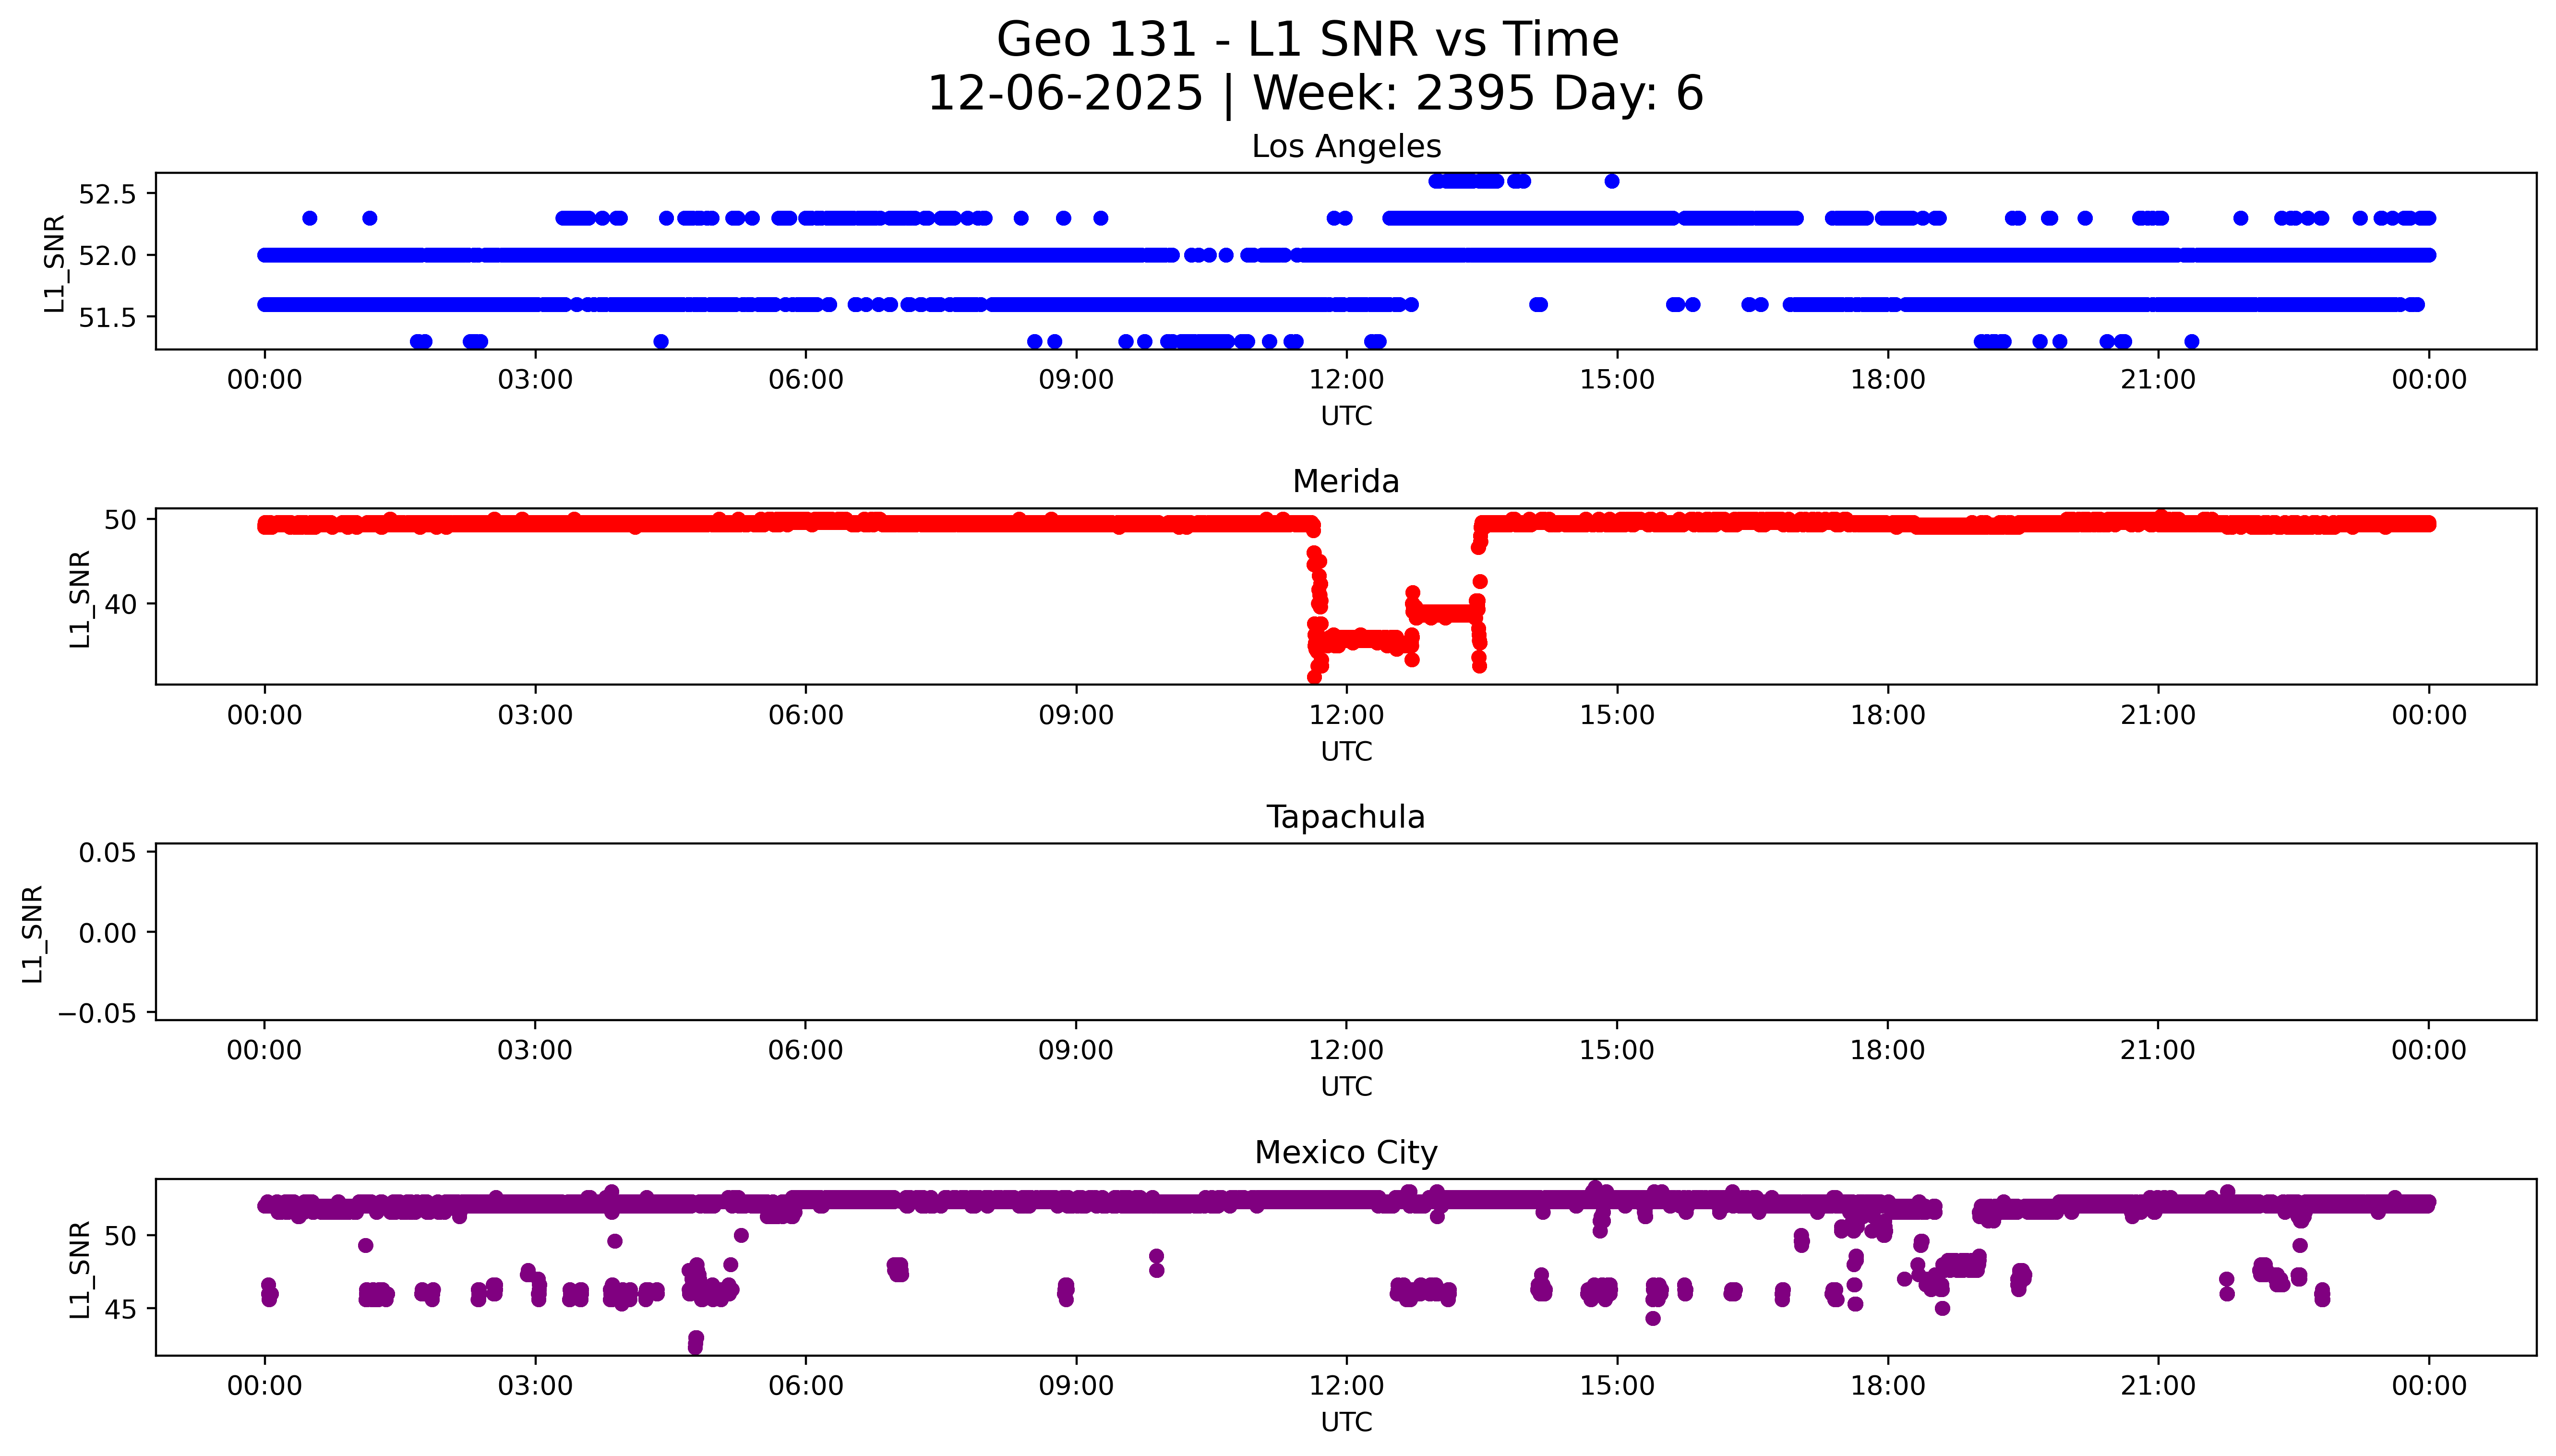Click the 'Tapachula' subplot title
The image size is (2556, 1456).
click(1345, 817)
